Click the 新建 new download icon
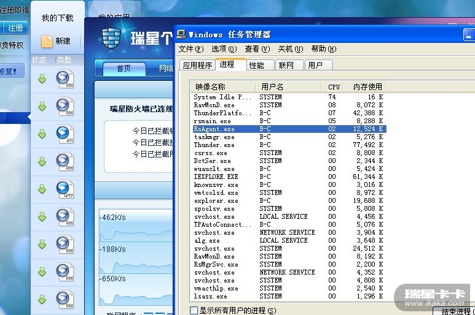Viewport: 475px width, 315px height. [x=47, y=41]
